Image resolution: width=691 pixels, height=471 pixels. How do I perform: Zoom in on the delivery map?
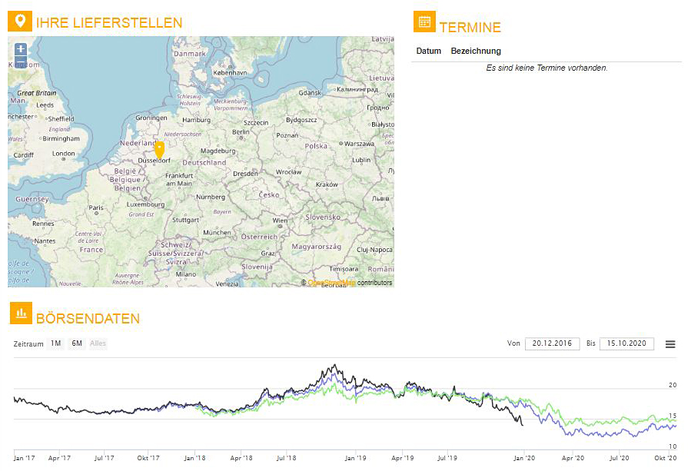click(x=21, y=49)
